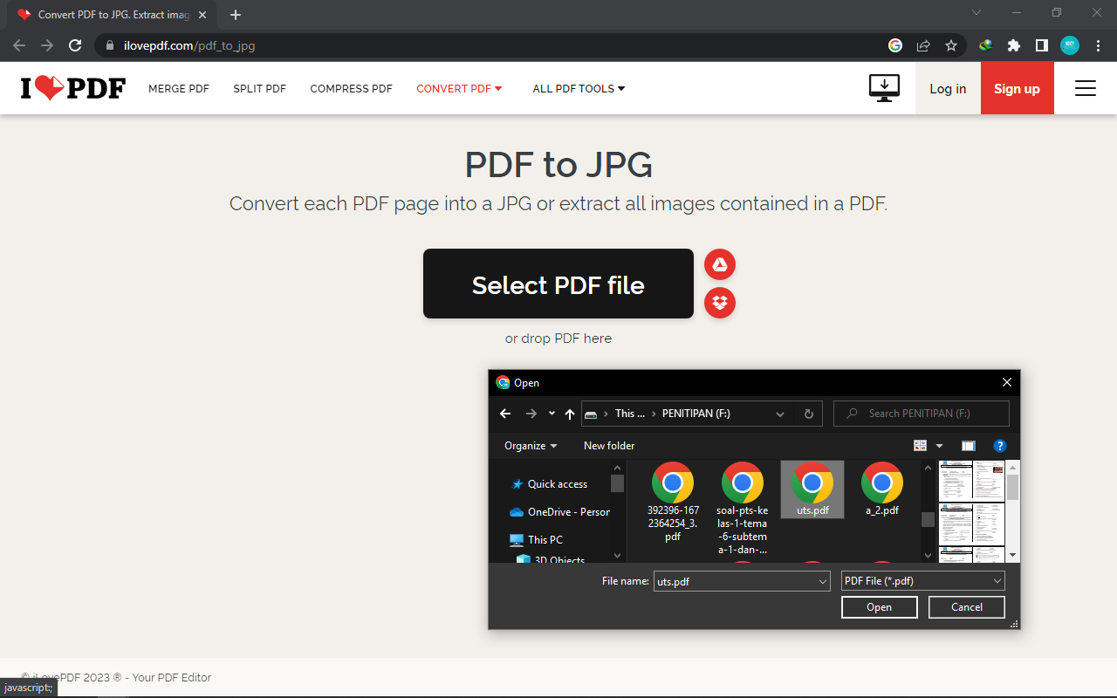Viewport: 1117px width, 698px height.
Task: Upload from Dropbox icon
Action: 720,303
